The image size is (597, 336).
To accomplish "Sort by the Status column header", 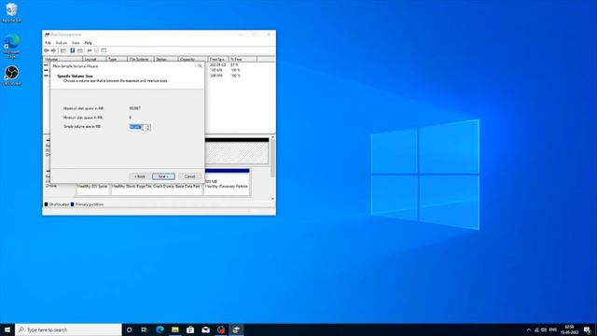I will click(x=166, y=59).
